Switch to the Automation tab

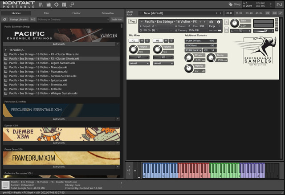pyautogui.click(x=108, y=13)
